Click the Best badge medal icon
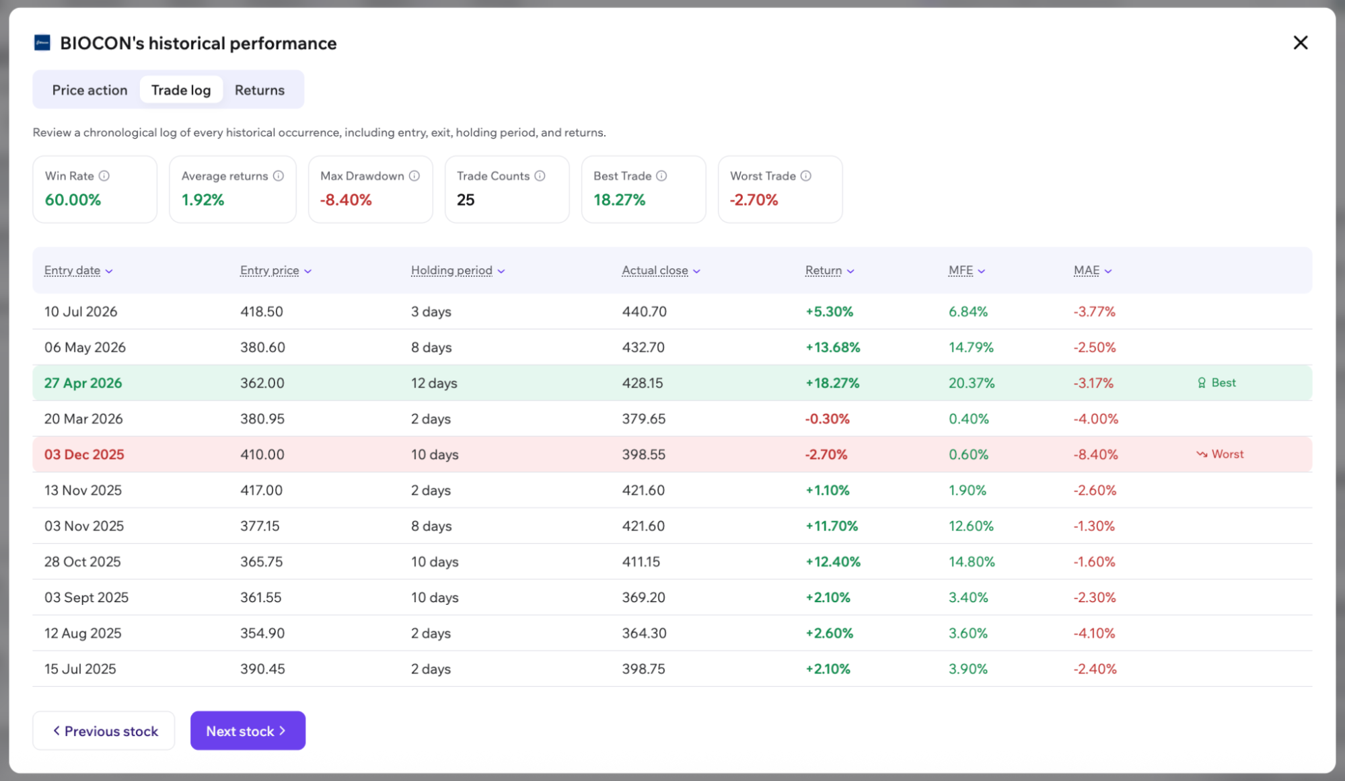Viewport: 1345px width, 781px height. [1202, 383]
